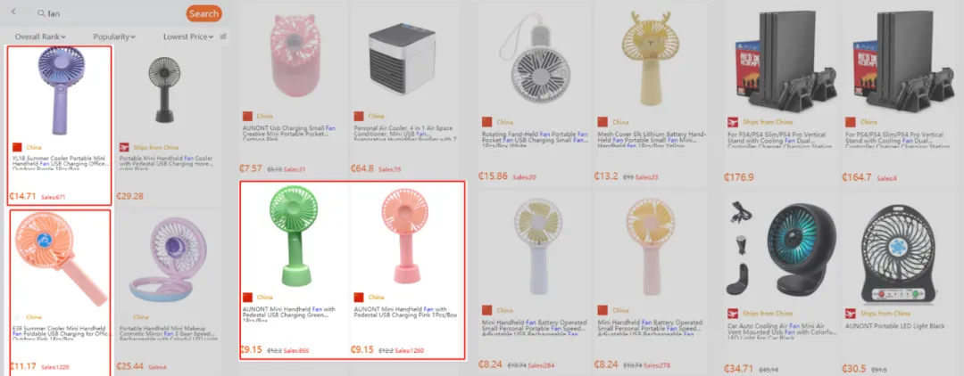The height and width of the screenshot is (376, 964).
Task: Click Ships from China icon on PS4 stand 176.9
Action: (x=732, y=122)
